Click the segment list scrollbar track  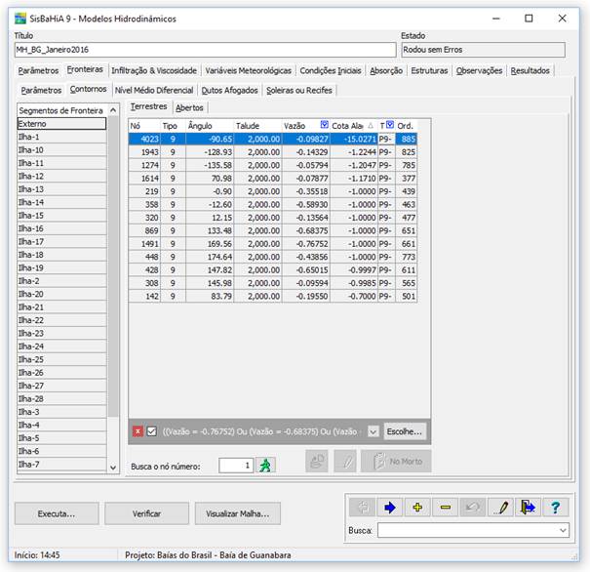113,439
